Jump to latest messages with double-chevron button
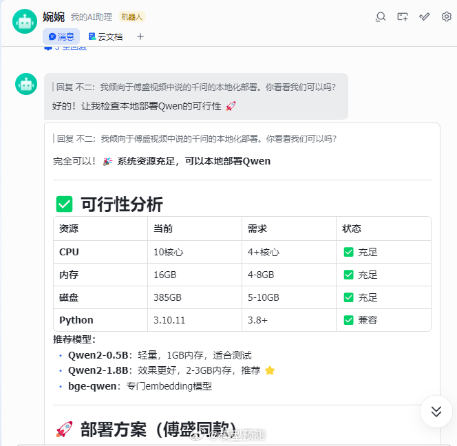The width and height of the screenshot is (457, 446). (x=436, y=412)
